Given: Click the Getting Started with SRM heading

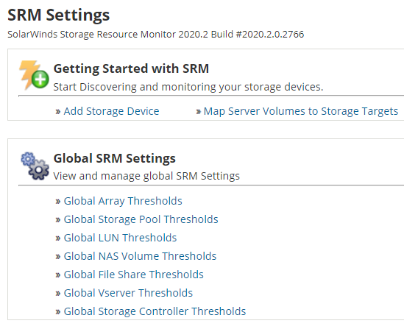Looking at the screenshot, I should [x=131, y=68].
